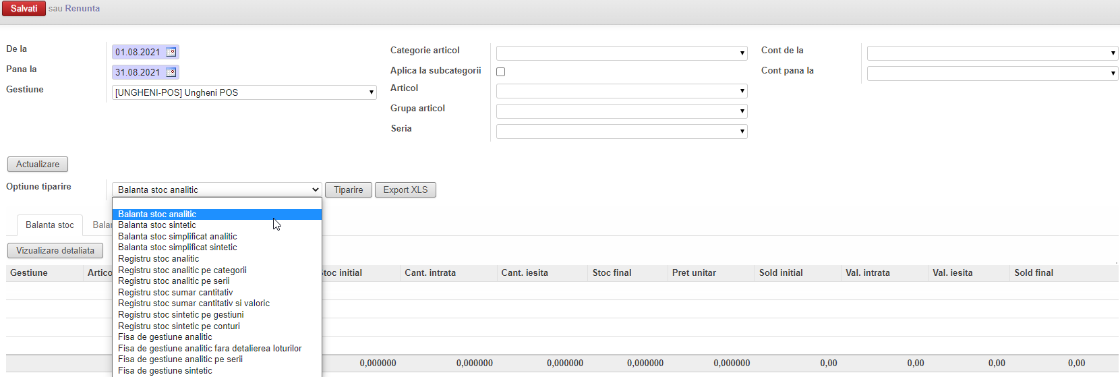Click the Renunta link
The image size is (1120, 377).
[x=82, y=9]
